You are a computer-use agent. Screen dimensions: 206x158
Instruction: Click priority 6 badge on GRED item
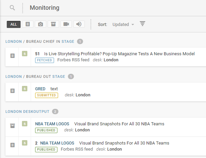click(25, 89)
